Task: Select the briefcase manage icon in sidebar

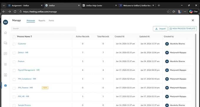Action: (x=5, y=85)
